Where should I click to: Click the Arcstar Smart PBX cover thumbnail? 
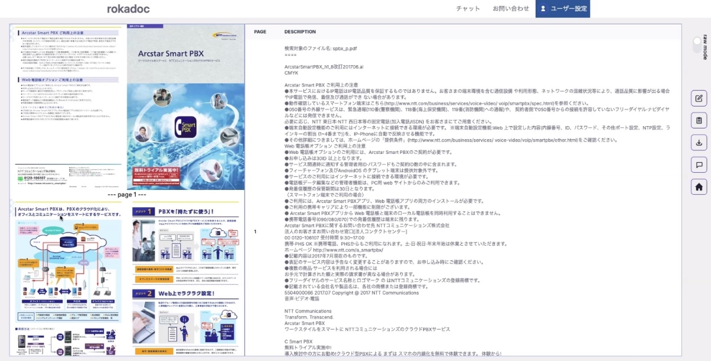tap(185, 107)
